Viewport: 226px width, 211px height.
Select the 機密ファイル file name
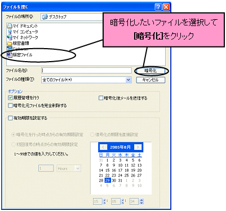pos(23,55)
